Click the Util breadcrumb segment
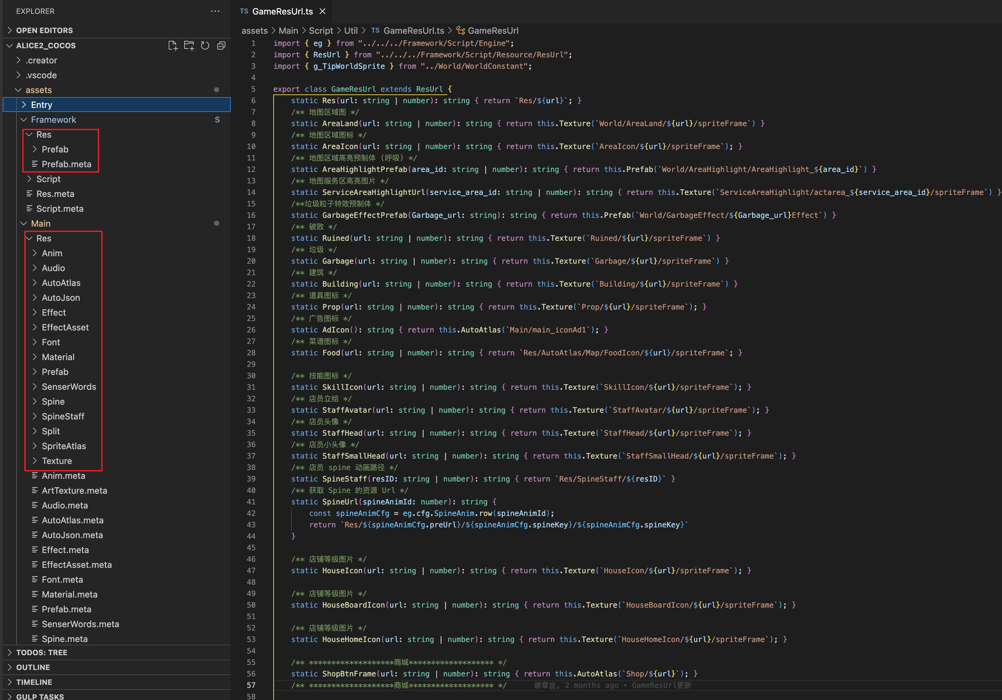This screenshot has height=700, width=1002. [x=351, y=31]
